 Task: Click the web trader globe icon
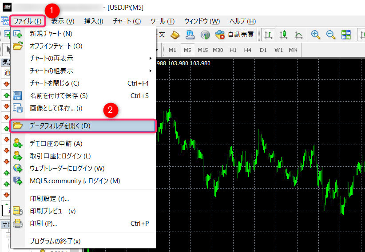pos(18,168)
